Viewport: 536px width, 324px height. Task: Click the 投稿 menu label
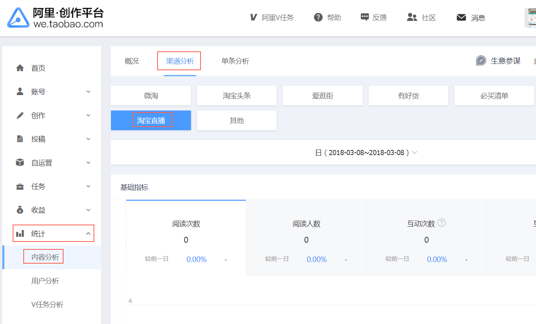point(38,139)
